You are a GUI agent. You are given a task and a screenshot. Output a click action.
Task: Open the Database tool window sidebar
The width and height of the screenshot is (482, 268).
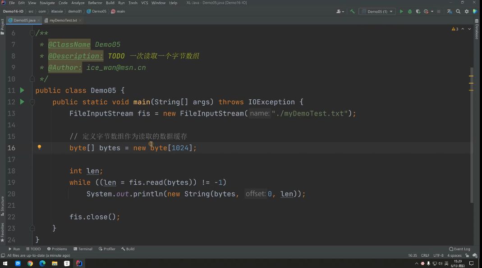pyautogui.click(x=477, y=29)
